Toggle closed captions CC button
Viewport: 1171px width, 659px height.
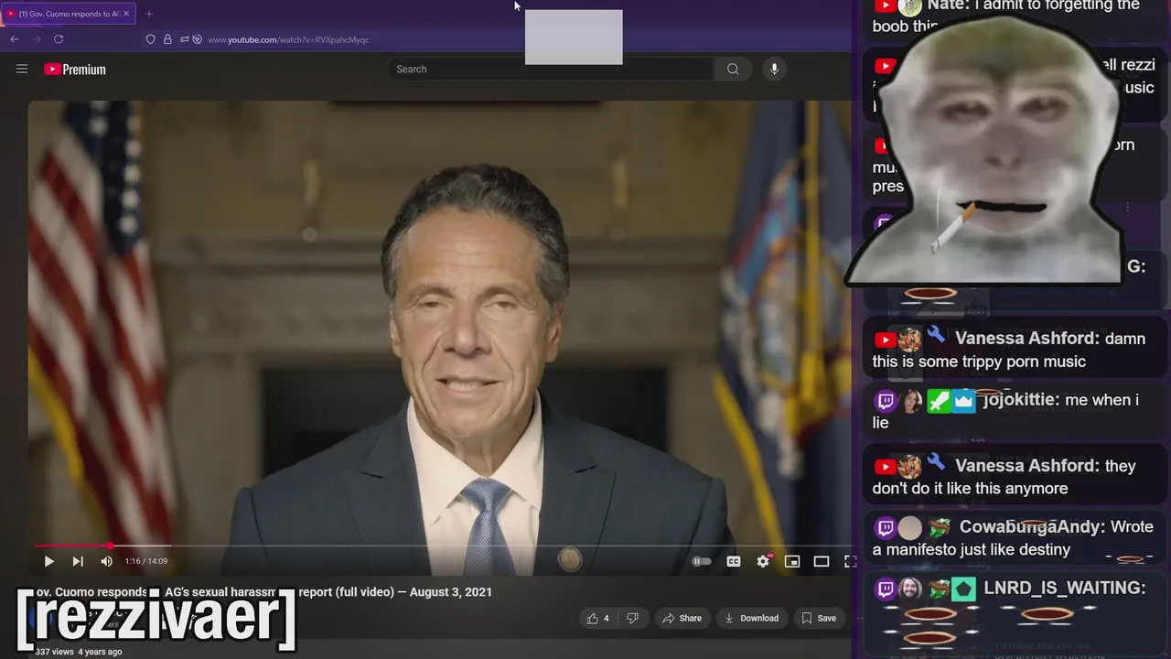tap(734, 561)
